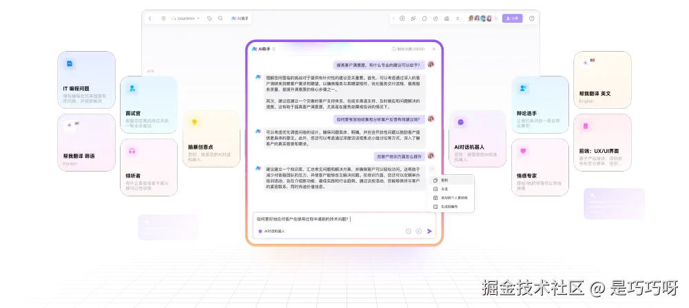This screenshot has height=308, width=689.
Task: Send the message with purple arrow icon
Action: 430,231
